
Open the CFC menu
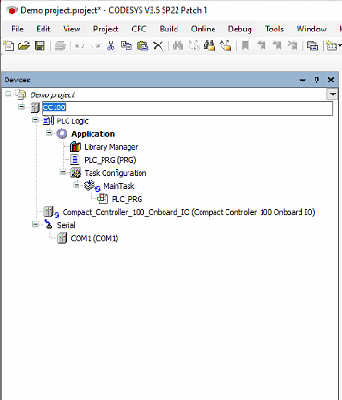point(139,29)
